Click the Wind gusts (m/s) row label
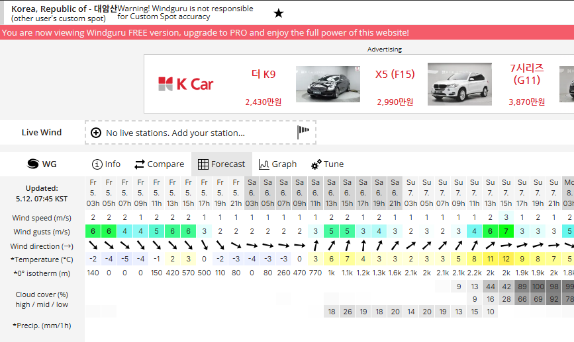This screenshot has height=342, width=574. [x=42, y=232]
